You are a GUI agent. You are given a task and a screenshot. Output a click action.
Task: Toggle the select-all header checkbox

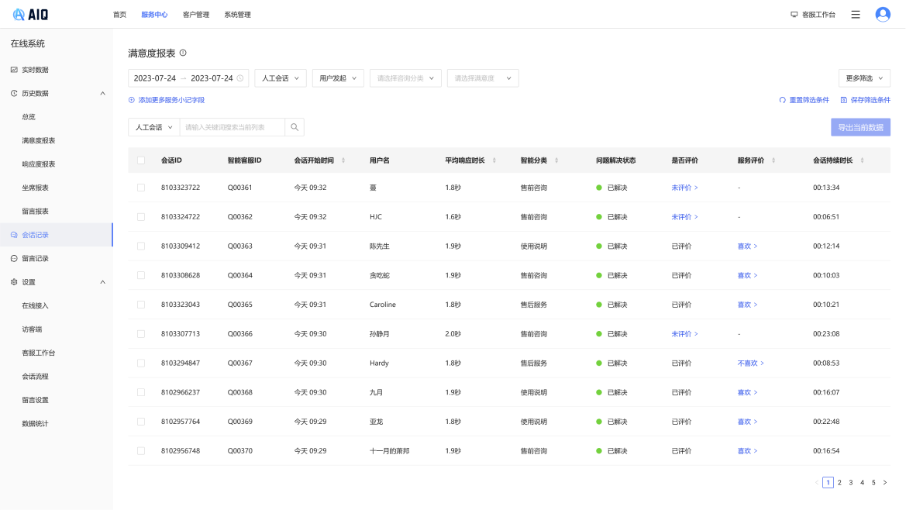[x=141, y=160]
